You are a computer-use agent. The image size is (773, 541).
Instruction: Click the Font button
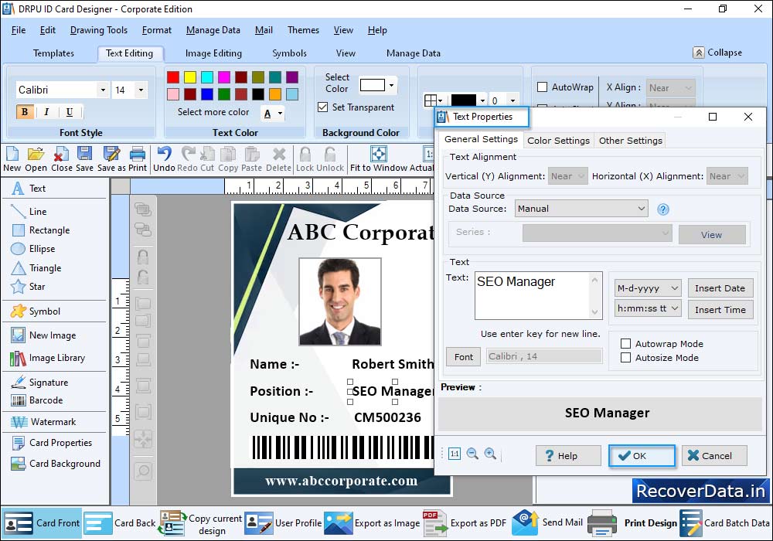[463, 357]
